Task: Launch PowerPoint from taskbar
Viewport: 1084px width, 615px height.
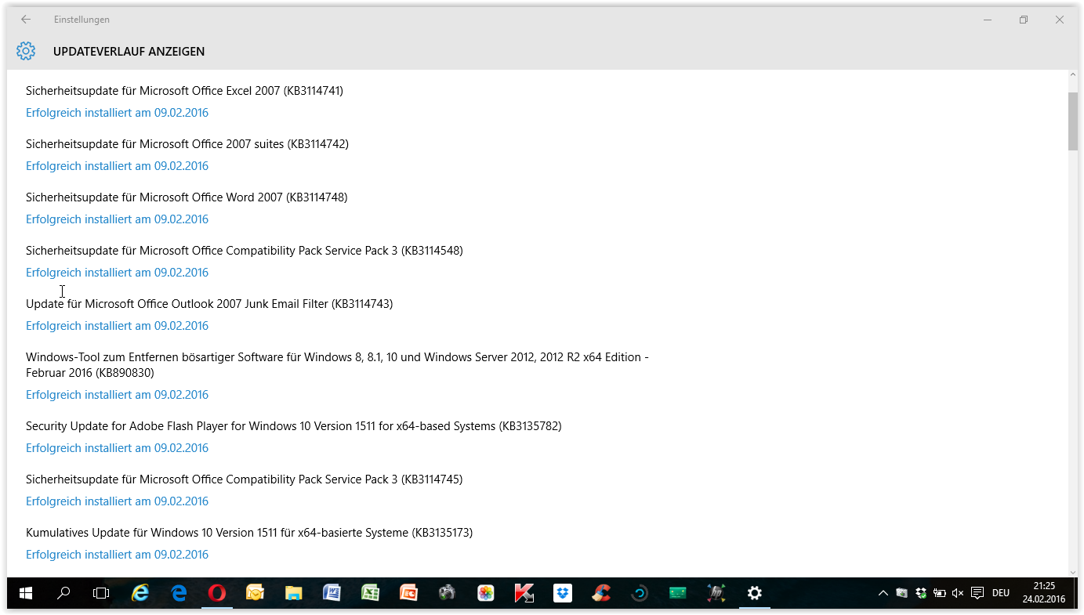Action: click(408, 593)
